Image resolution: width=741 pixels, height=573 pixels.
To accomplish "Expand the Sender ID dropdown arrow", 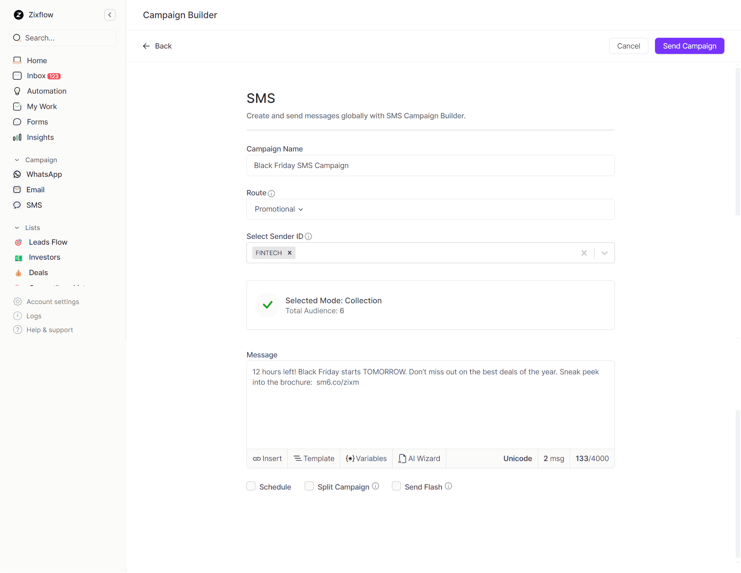I will coord(604,253).
